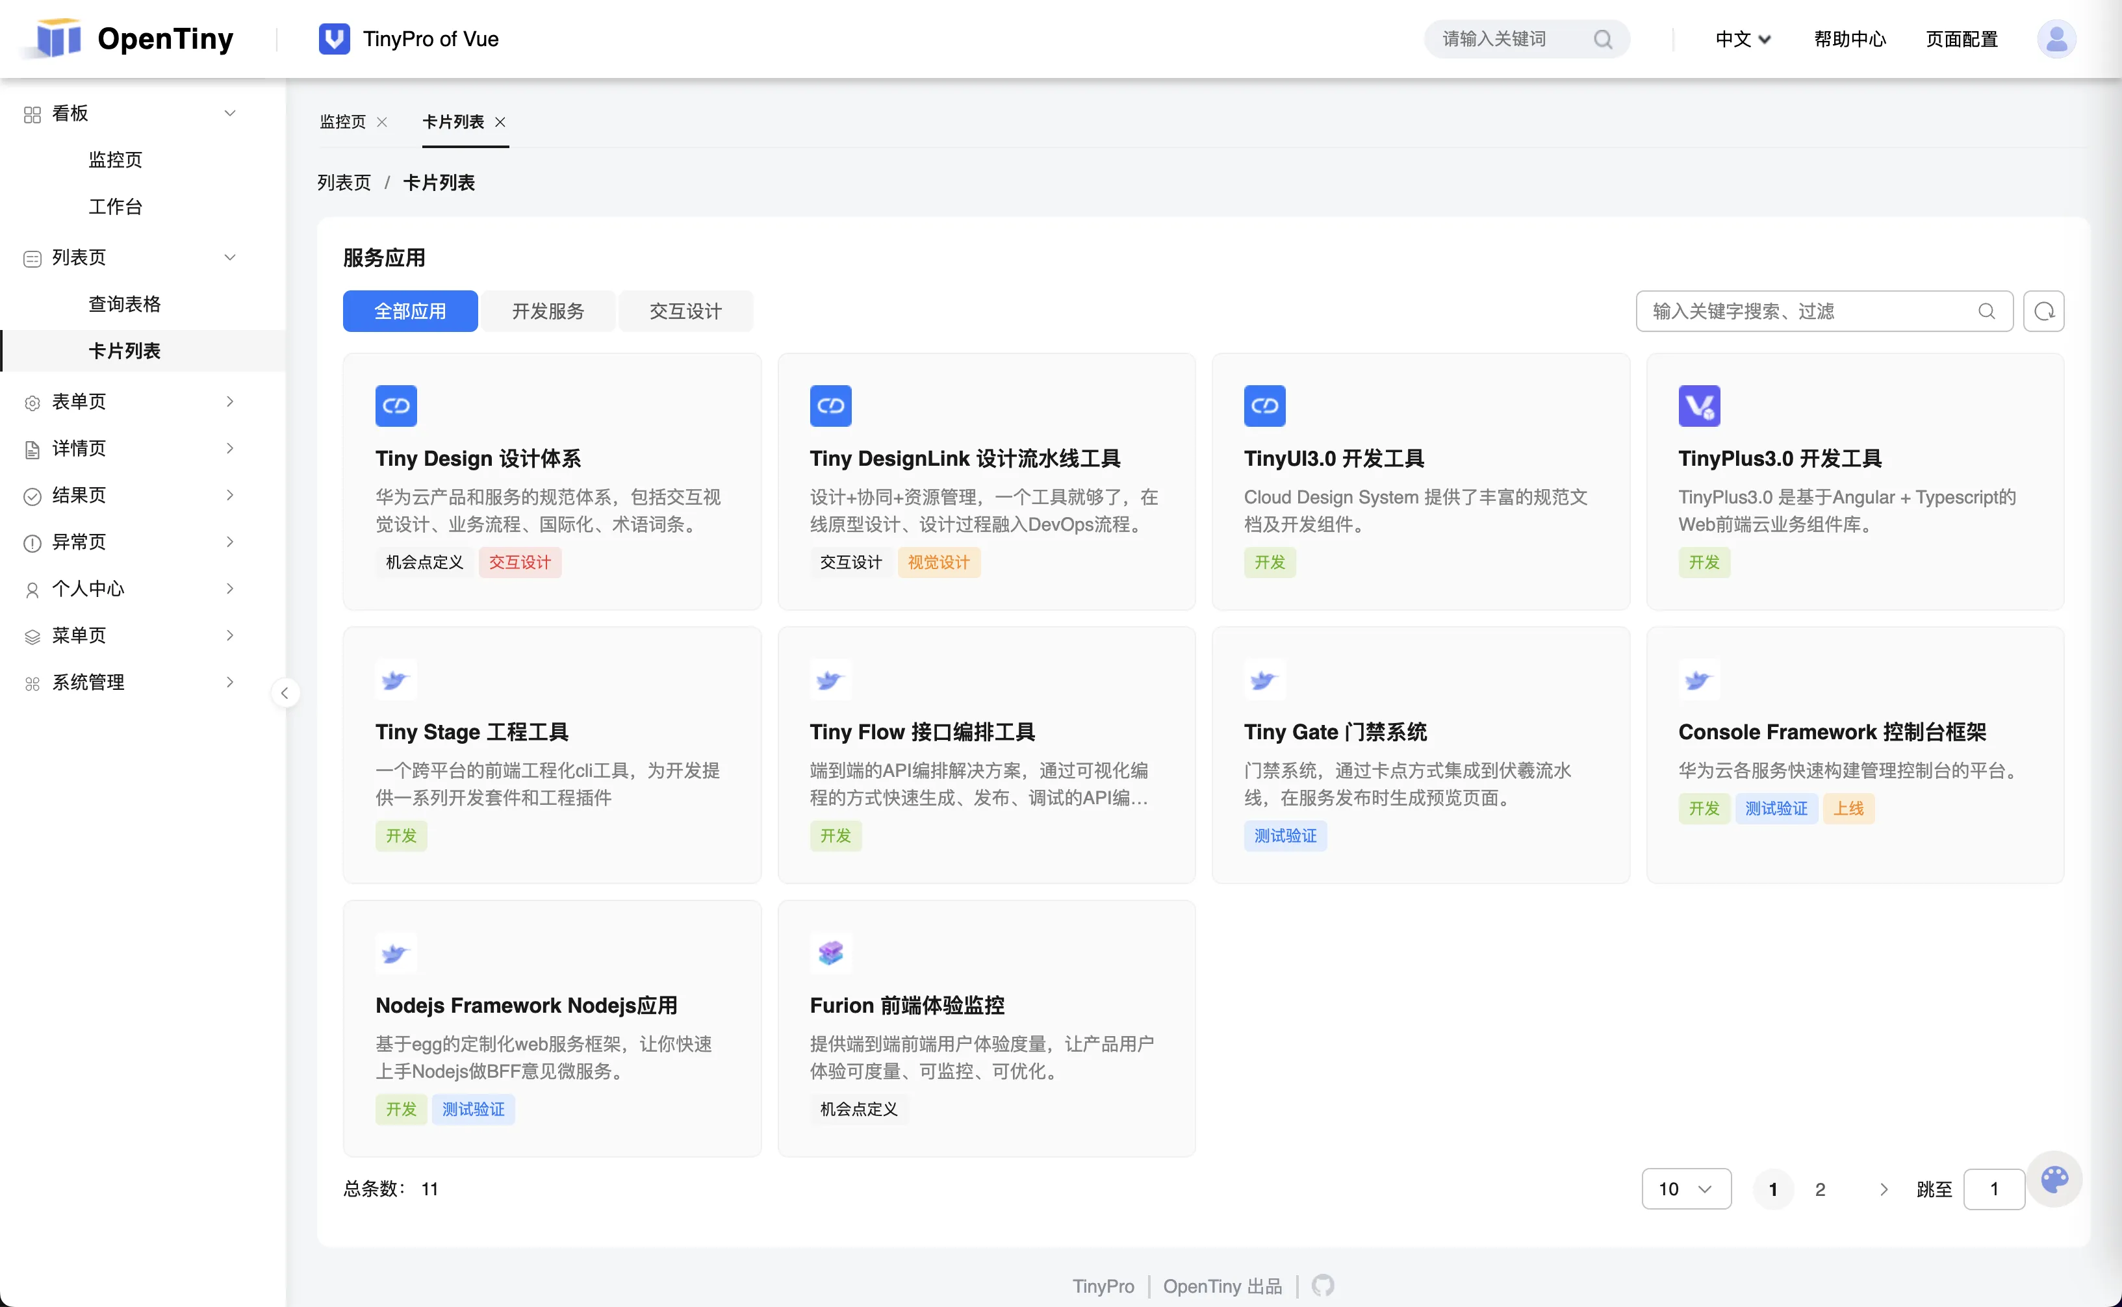Collapse sidebar using the arrow handle
The image size is (2122, 1307).
coord(285,693)
